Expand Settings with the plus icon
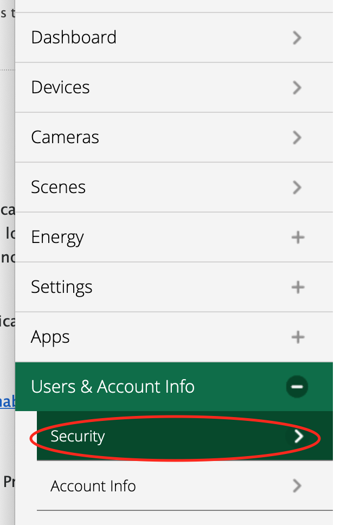 coord(298,287)
